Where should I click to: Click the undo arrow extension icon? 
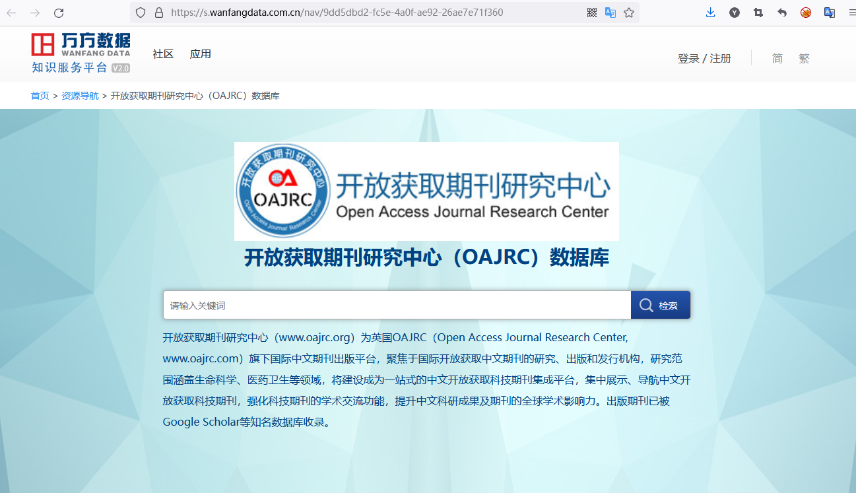coord(782,13)
